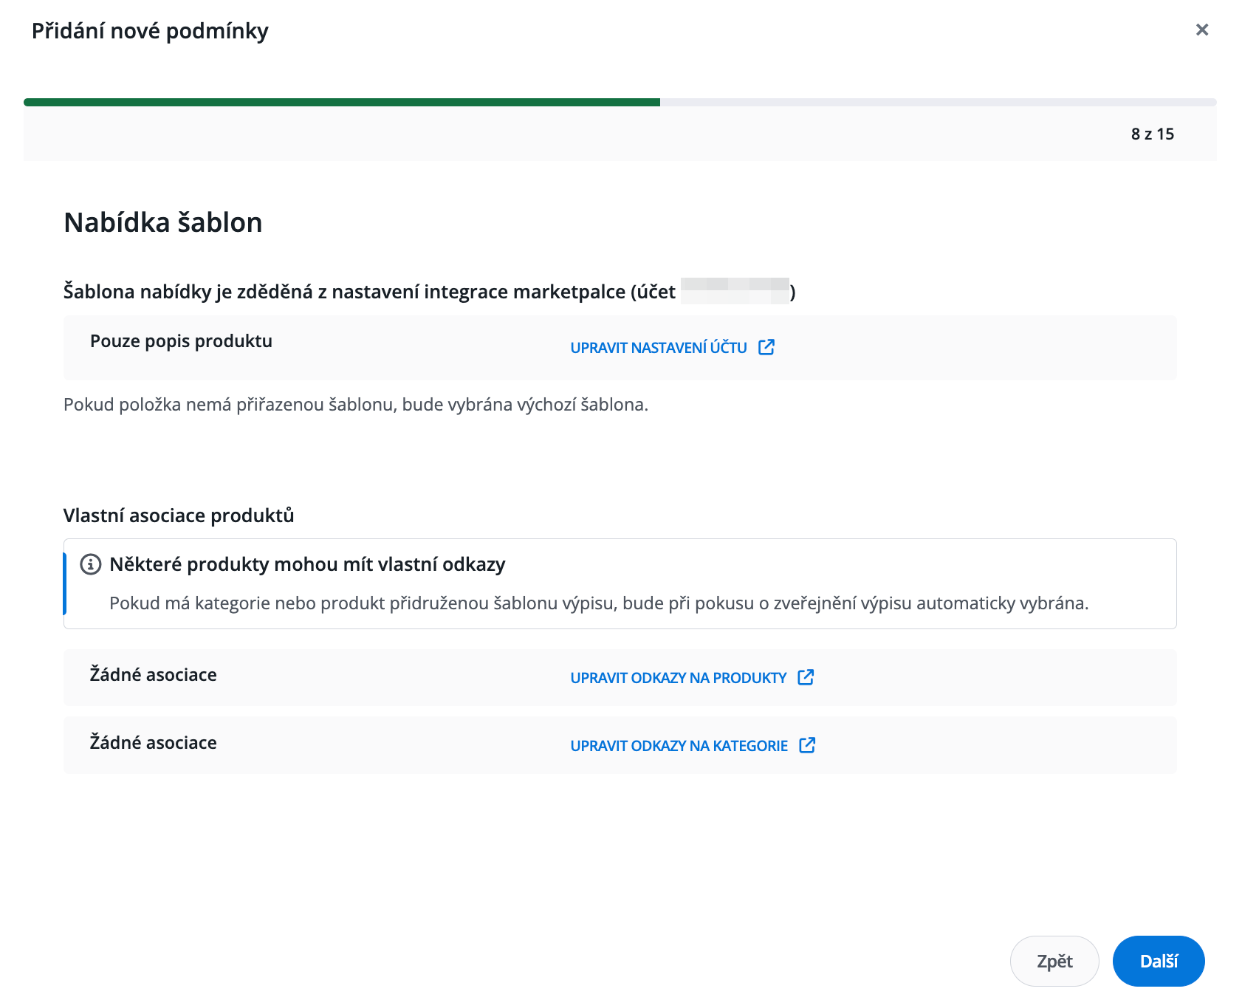The image size is (1242, 997).
Task: Open the UPRAVIT NASTAVENÍ ÚČTU link
Action: [x=658, y=348]
